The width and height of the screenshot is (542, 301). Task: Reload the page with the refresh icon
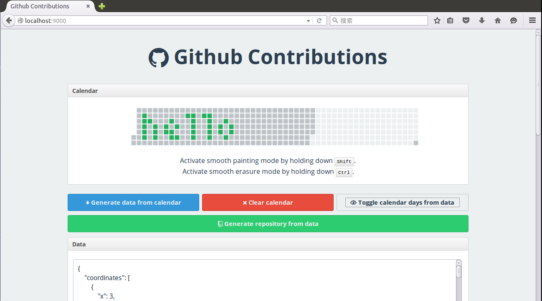319,20
